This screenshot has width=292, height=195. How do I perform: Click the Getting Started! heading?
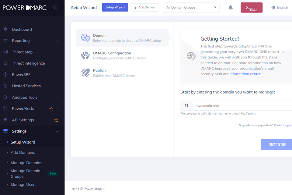coord(220,39)
